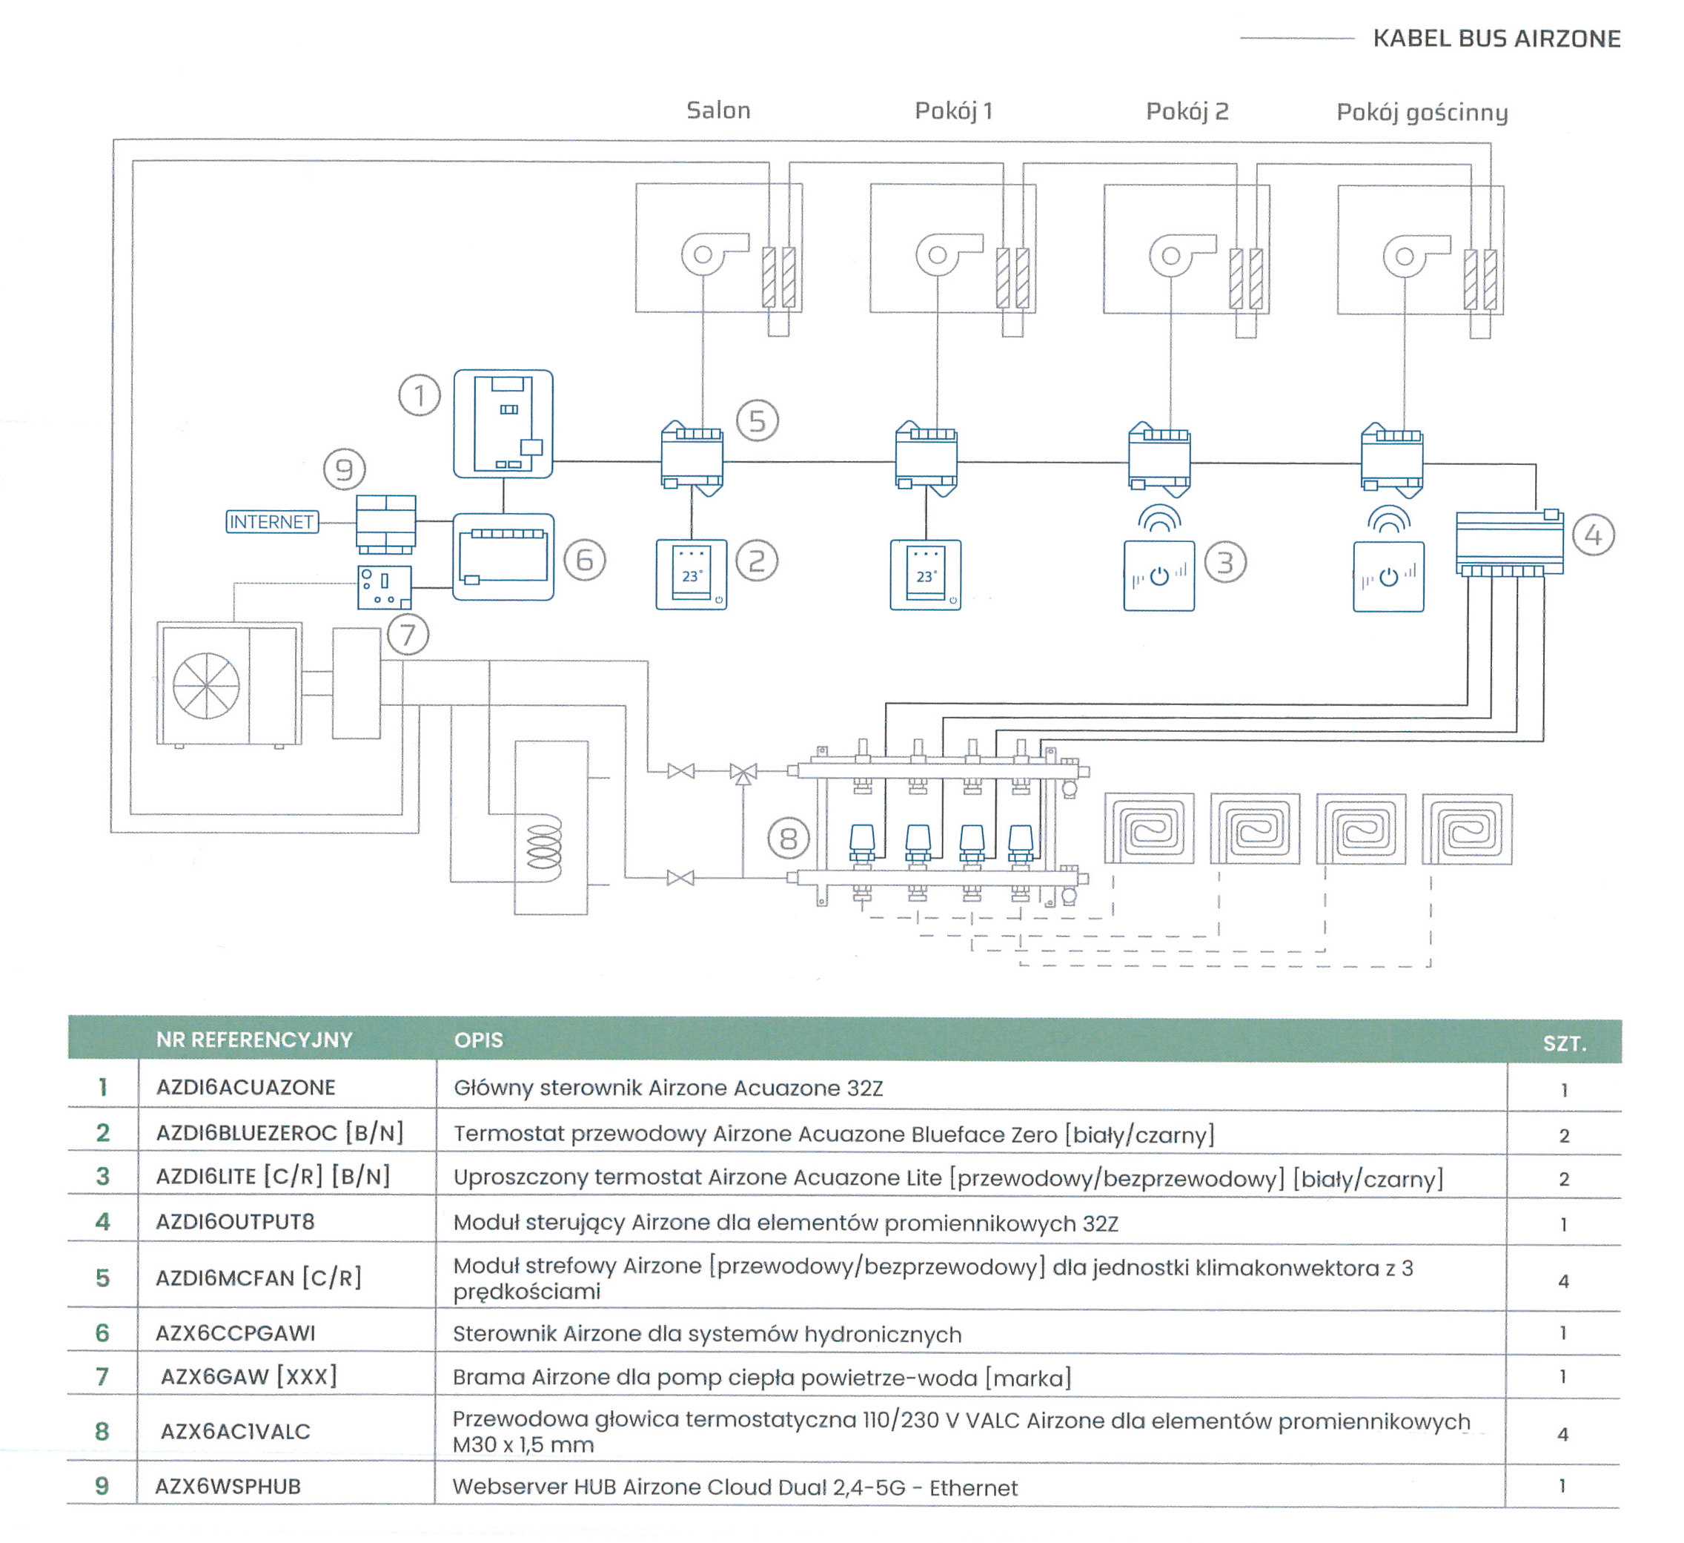Select the webserver HUB icon labeled 9

[386, 525]
